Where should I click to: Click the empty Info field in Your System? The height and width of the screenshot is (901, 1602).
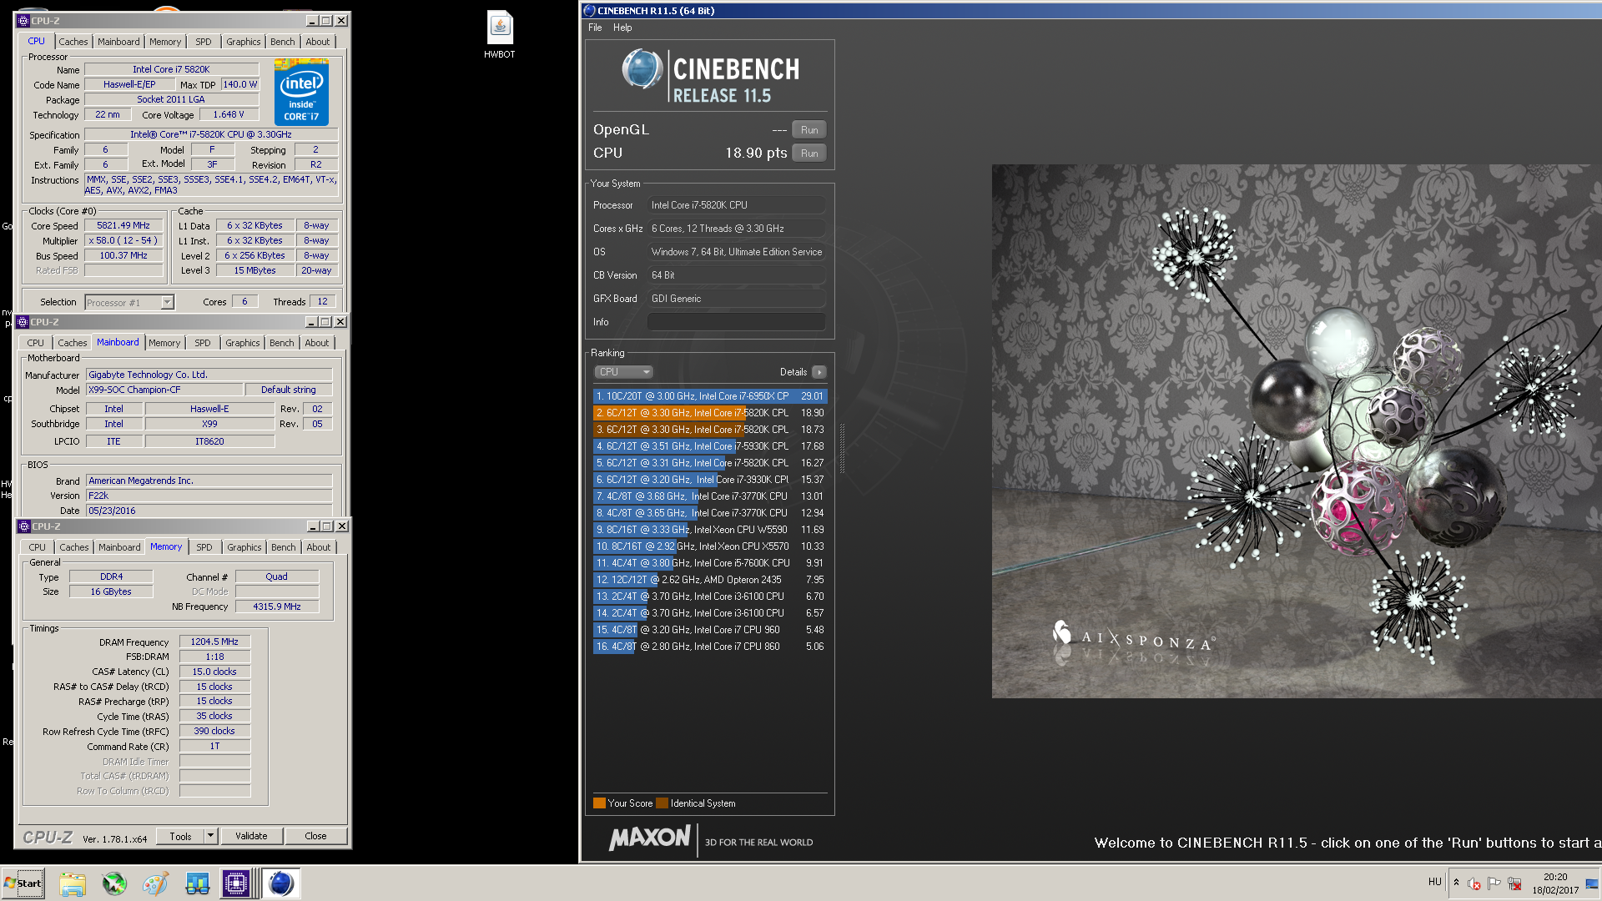tap(737, 322)
